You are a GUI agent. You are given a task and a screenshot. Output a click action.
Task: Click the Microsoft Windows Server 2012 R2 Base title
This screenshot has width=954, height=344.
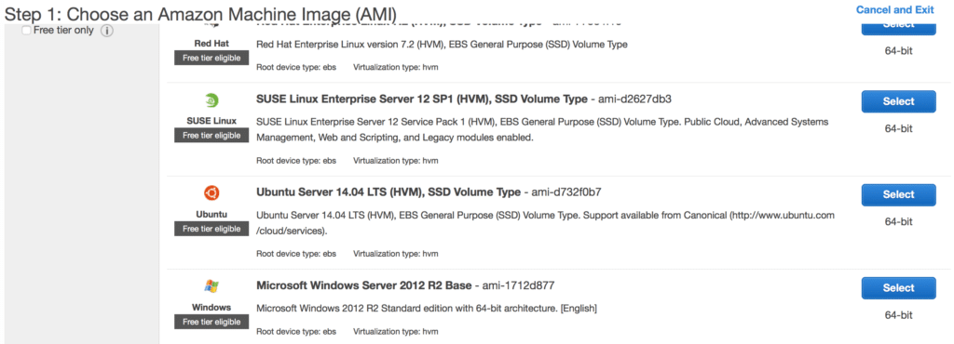364,285
